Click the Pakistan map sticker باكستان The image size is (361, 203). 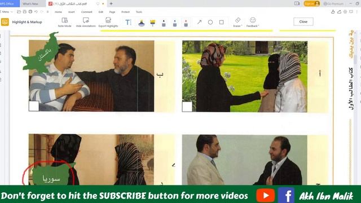(x=42, y=54)
